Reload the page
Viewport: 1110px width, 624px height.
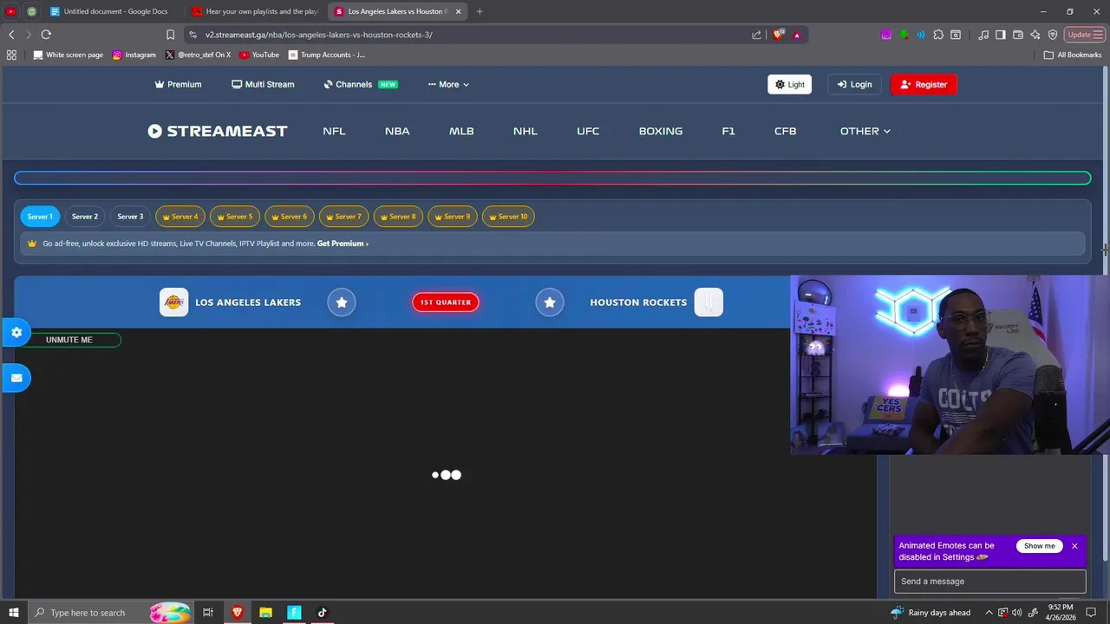coord(46,35)
